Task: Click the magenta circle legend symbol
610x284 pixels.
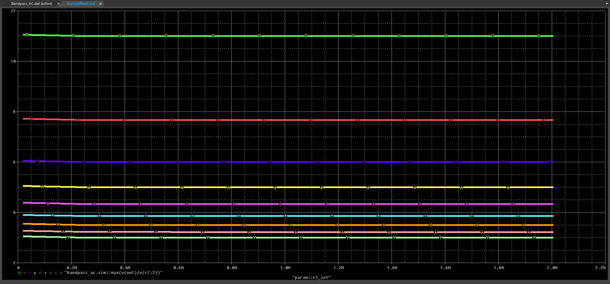Action: pos(40,273)
